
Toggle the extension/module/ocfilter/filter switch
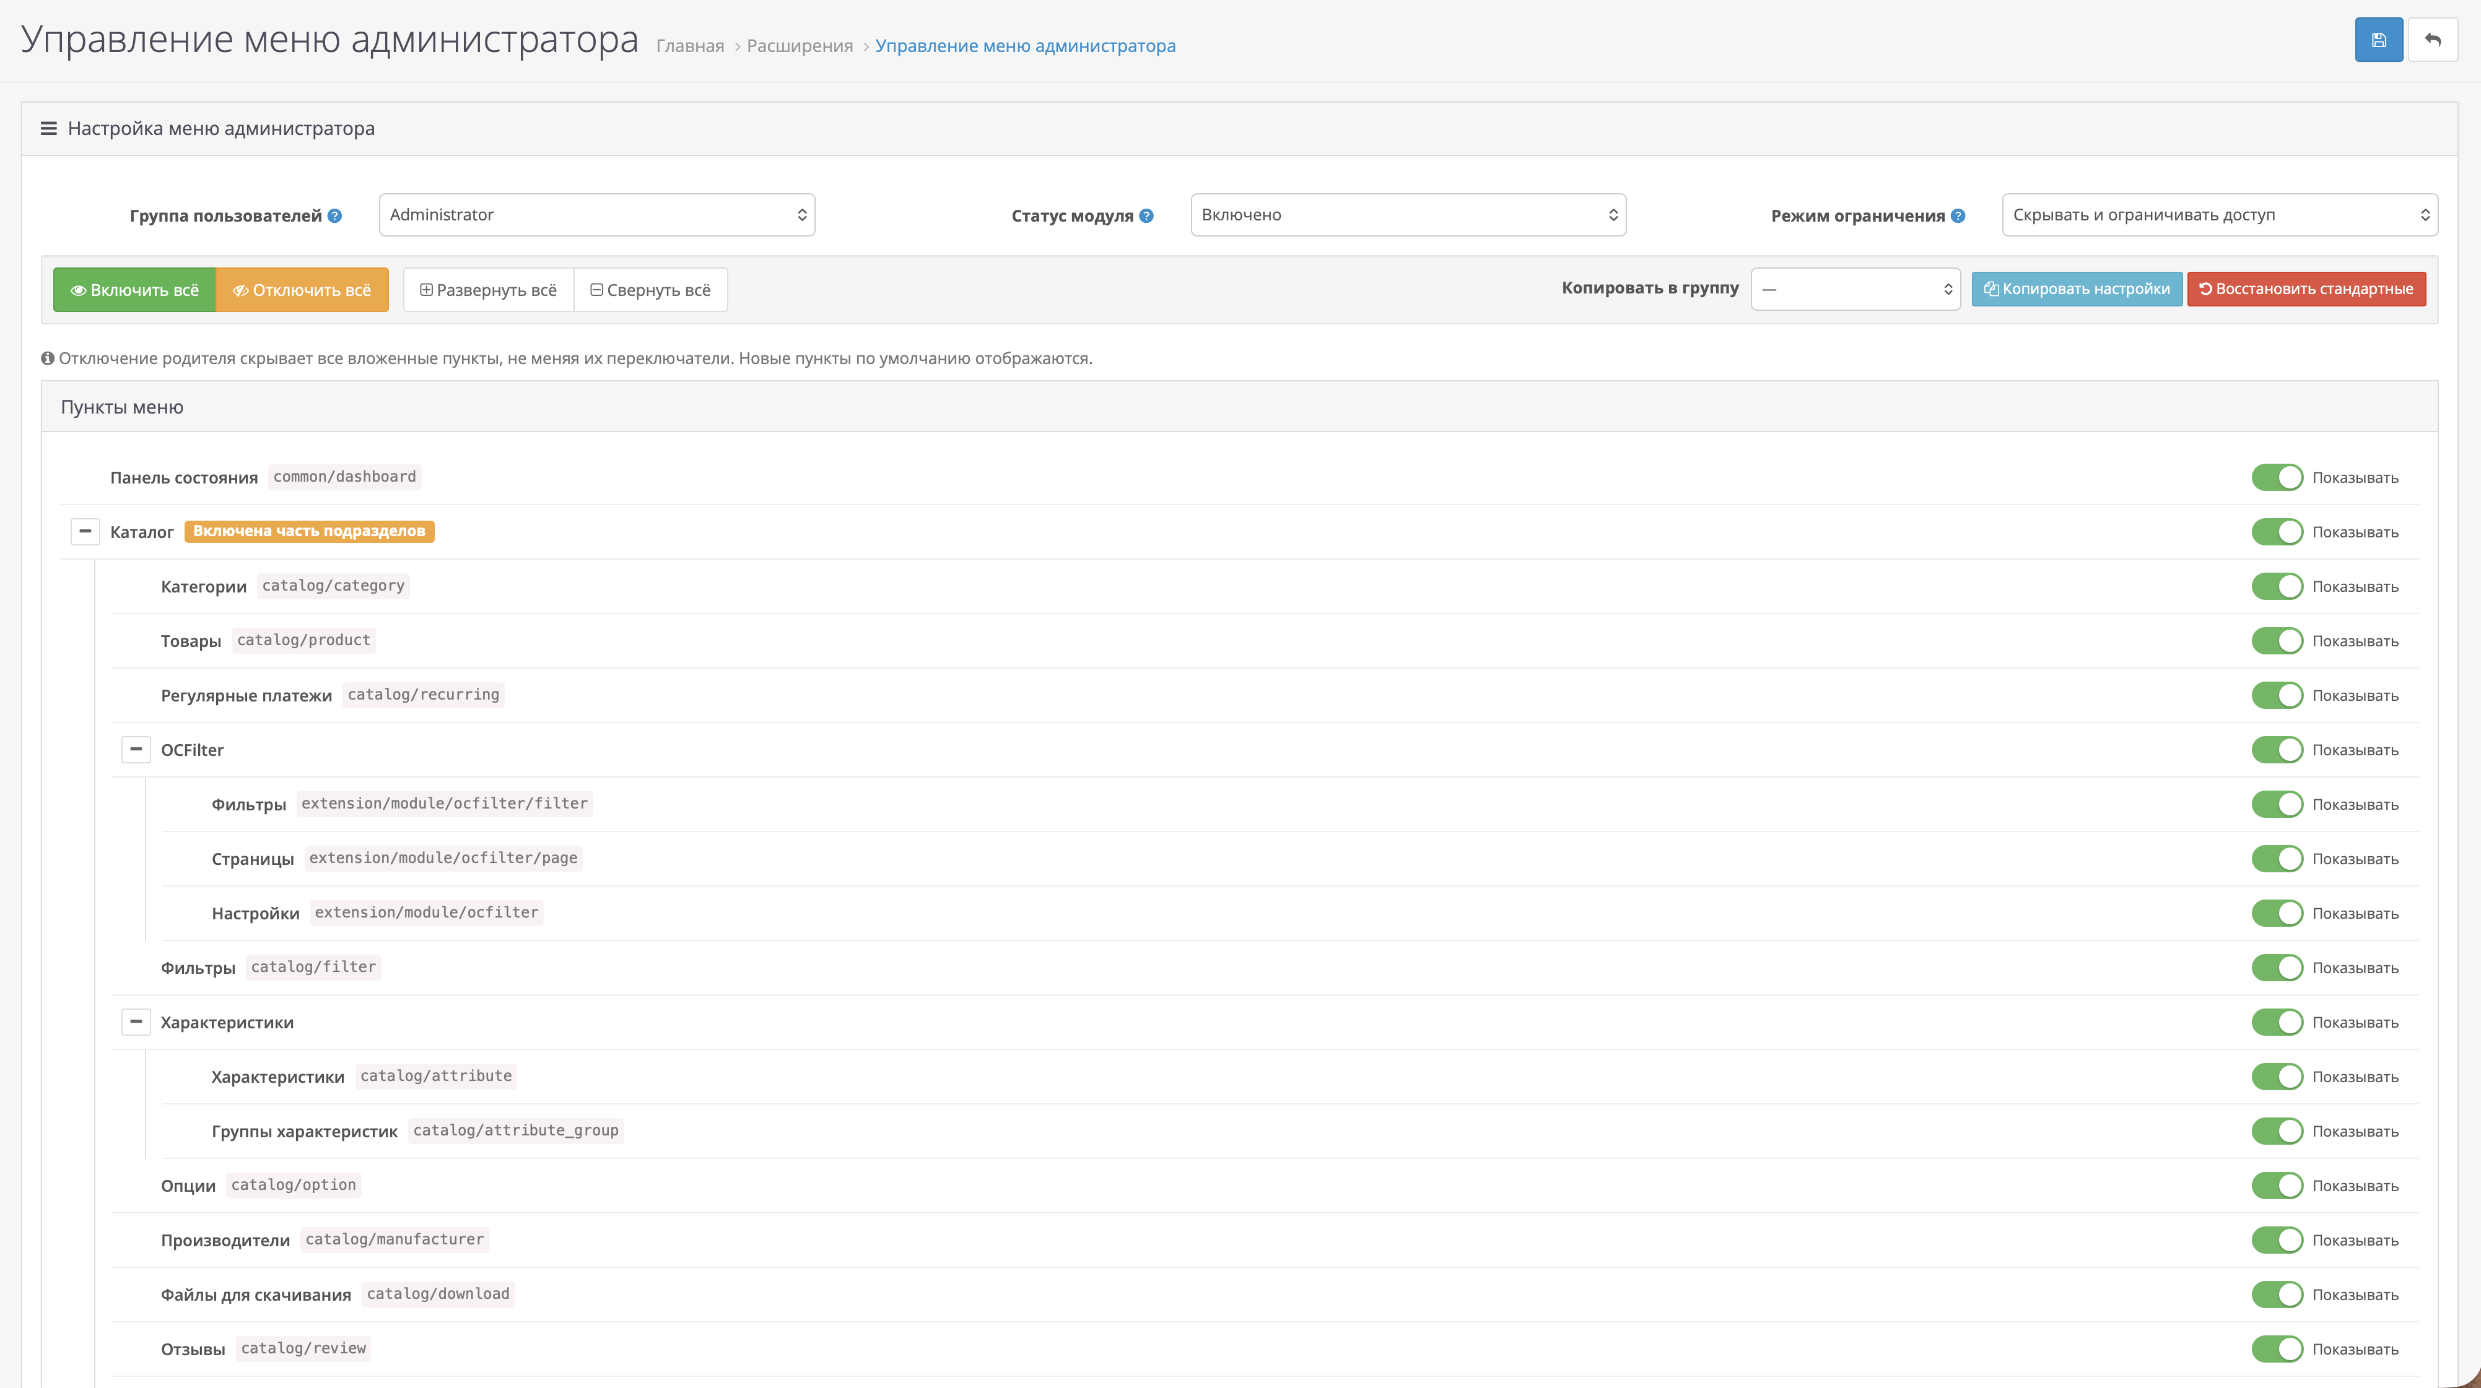[x=2277, y=804]
